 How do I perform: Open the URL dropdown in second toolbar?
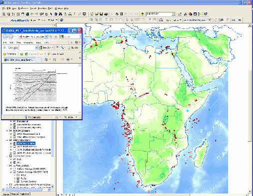(x=210, y=20)
